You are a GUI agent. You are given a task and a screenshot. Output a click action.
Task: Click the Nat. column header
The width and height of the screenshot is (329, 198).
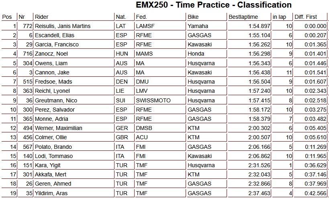click(x=121, y=17)
